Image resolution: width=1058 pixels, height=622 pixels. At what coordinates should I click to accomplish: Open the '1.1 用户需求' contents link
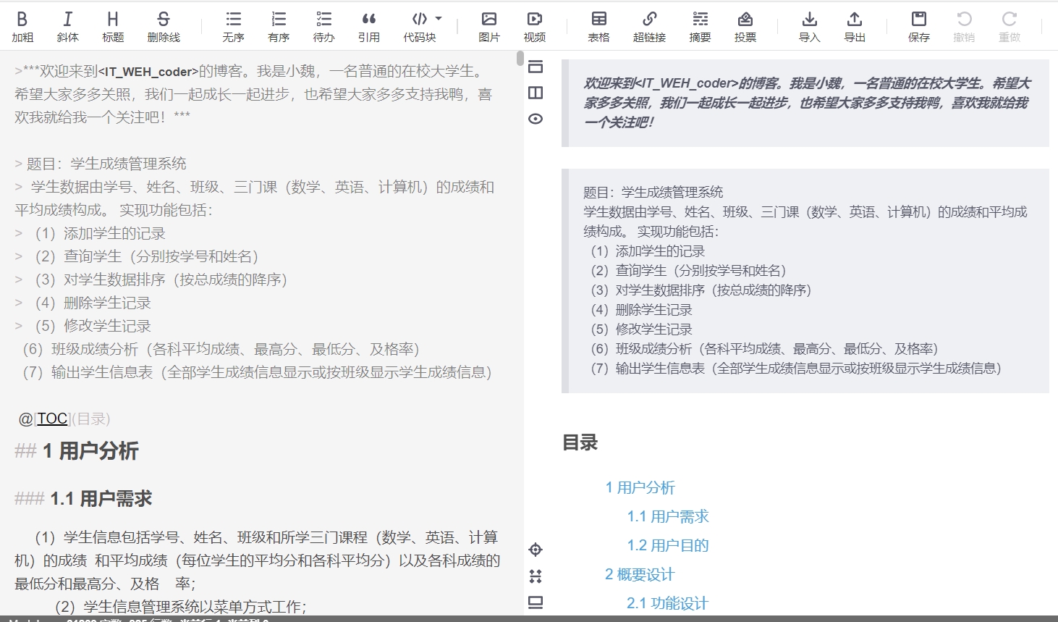tap(668, 516)
